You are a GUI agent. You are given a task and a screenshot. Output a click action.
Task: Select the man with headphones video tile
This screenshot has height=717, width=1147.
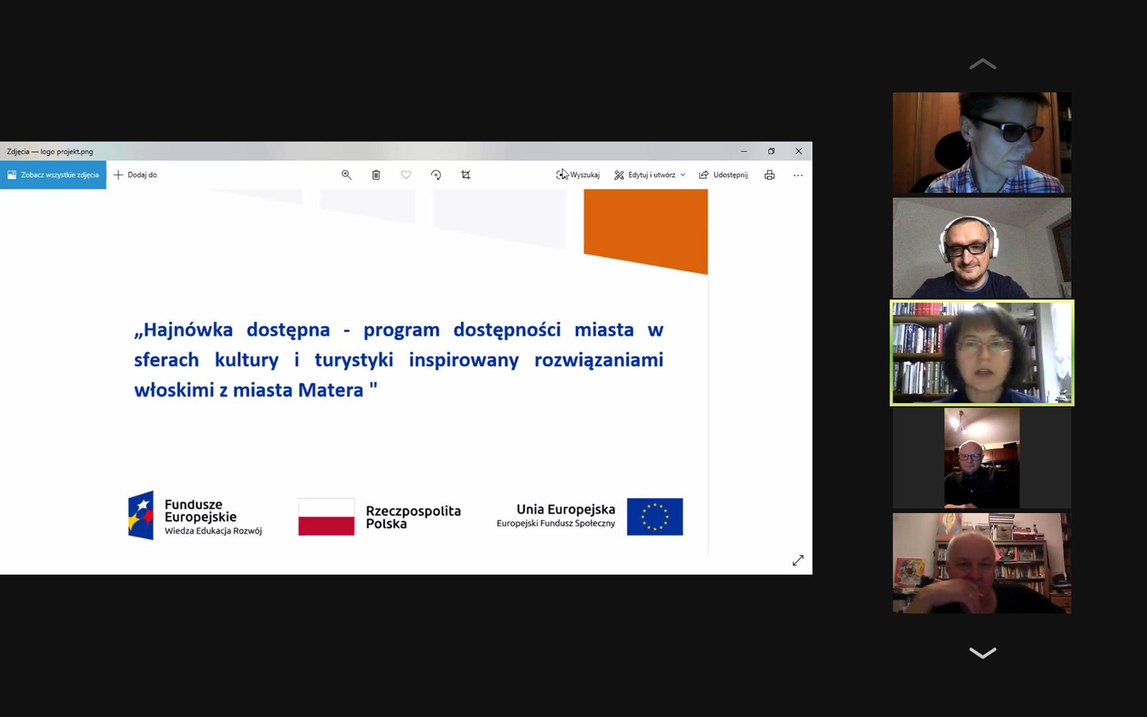pyautogui.click(x=981, y=248)
